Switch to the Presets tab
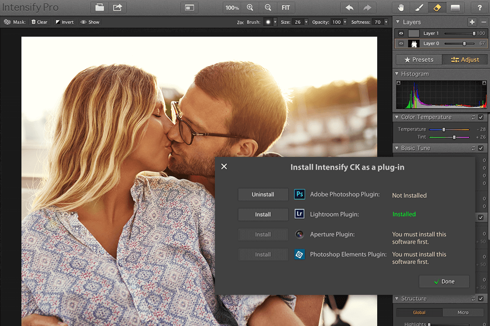 pyautogui.click(x=419, y=60)
